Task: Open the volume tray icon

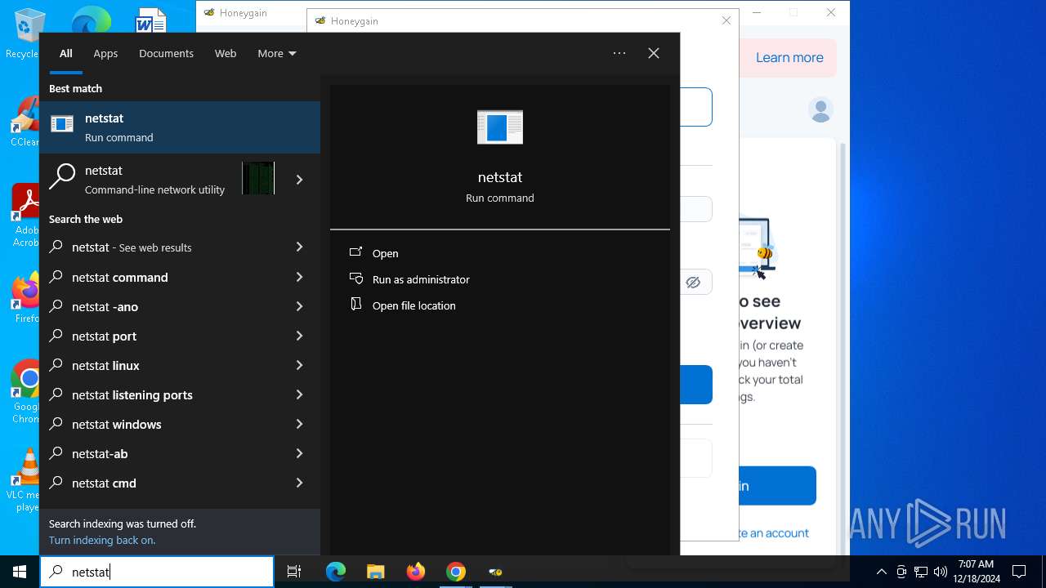Action: 940,572
